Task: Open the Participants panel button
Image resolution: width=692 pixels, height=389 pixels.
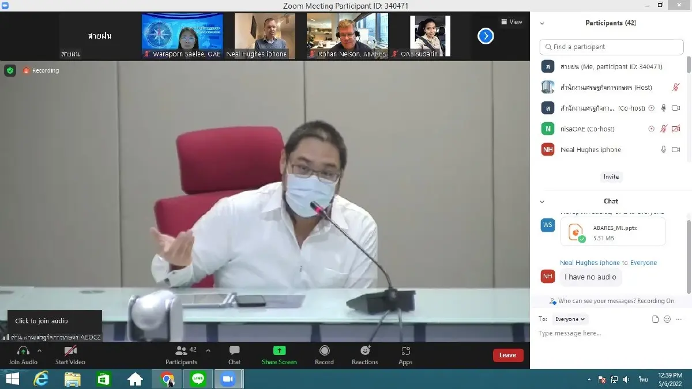Action: tap(181, 355)
